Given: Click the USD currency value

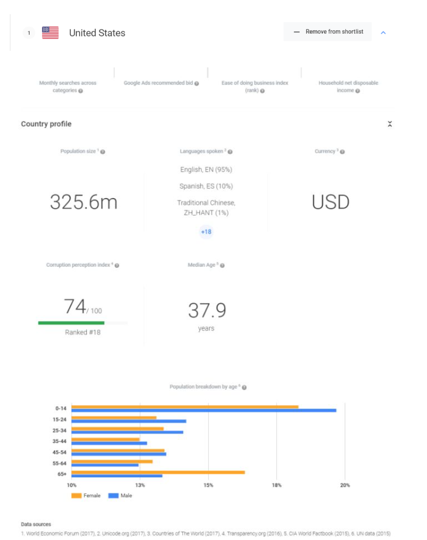Looking at the screenshot, I should click(331, 202).
